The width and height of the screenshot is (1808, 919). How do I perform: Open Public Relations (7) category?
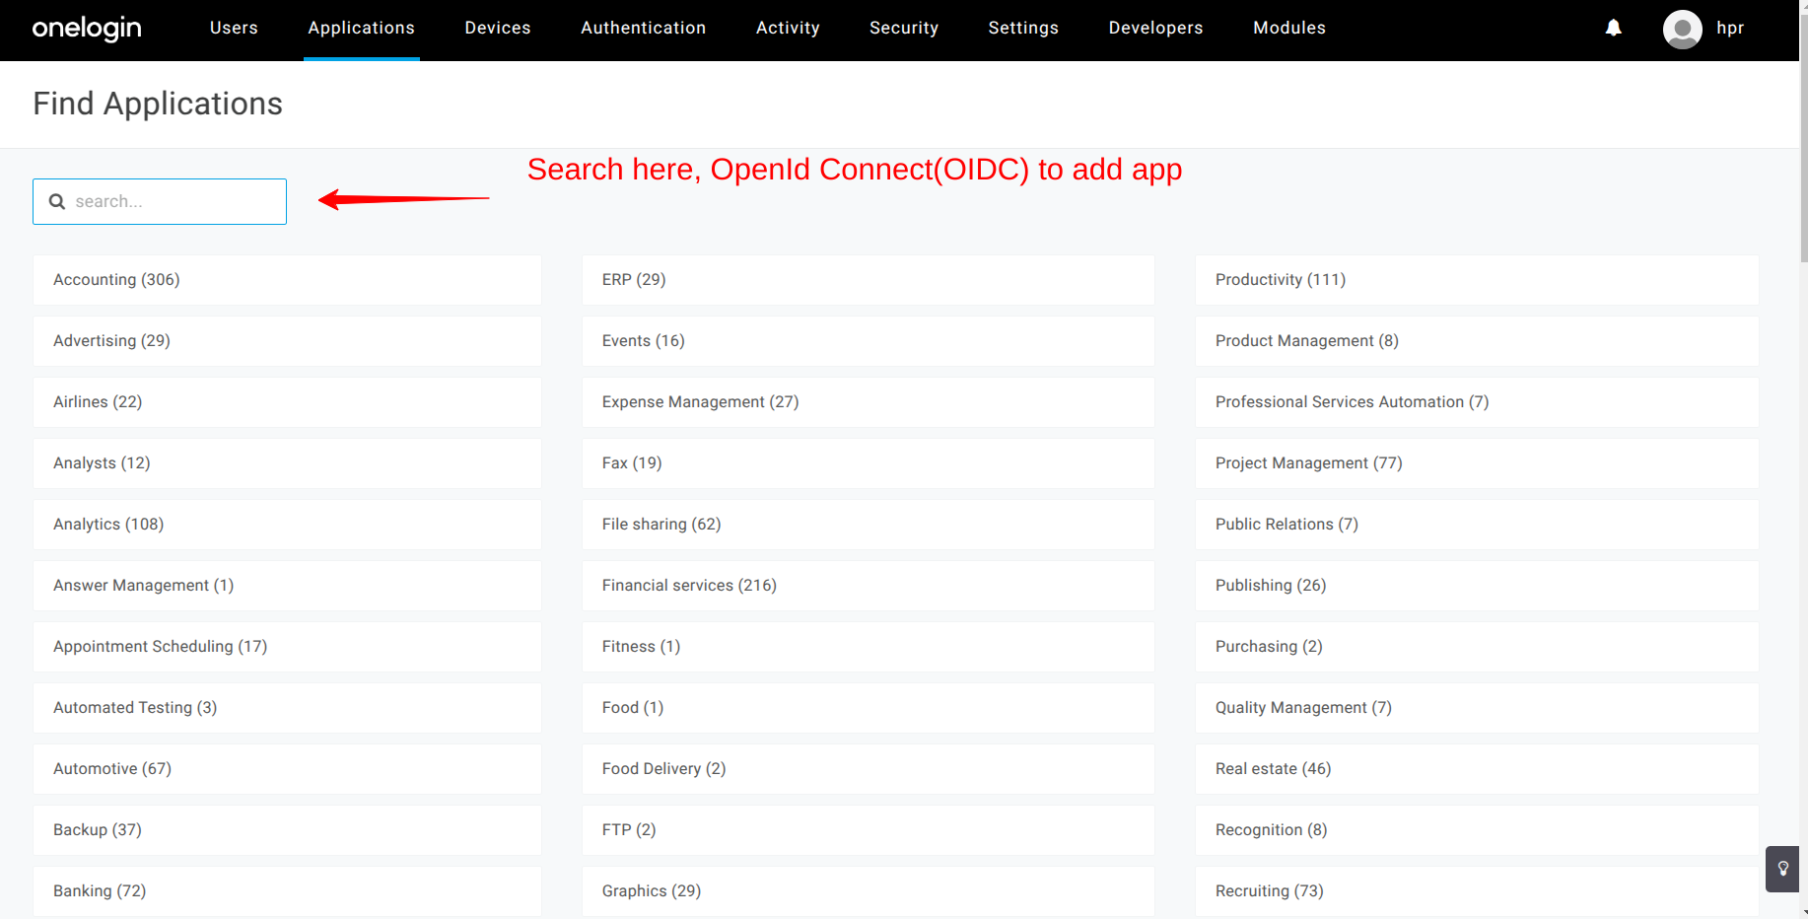coord(1477,525)
